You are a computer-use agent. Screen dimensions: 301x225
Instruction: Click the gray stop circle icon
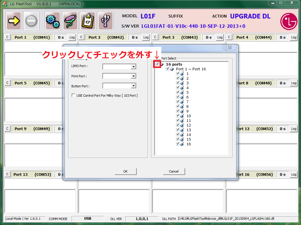tap(31, 21)
